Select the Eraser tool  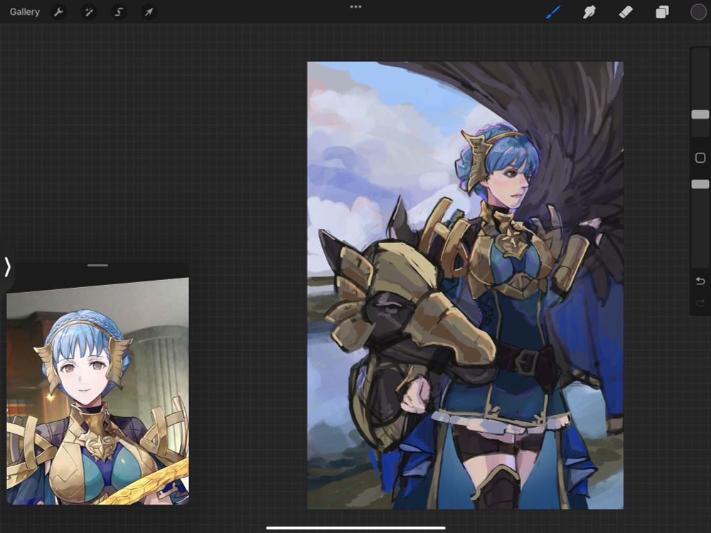click(626, 12)
